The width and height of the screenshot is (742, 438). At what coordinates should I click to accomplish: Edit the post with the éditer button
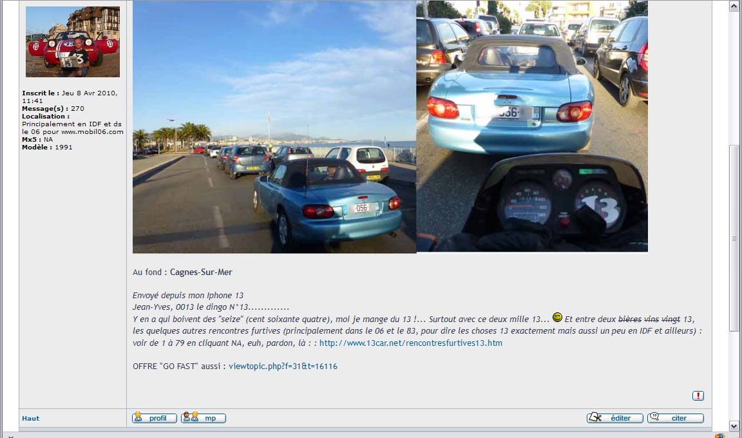[614, 418]
